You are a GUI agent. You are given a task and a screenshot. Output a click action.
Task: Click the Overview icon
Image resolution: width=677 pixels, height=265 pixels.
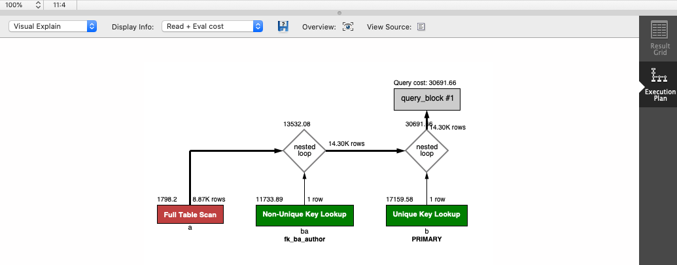(x=349, y=27)
